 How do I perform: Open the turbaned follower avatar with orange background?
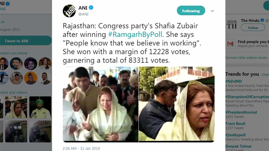pos(31,78)
